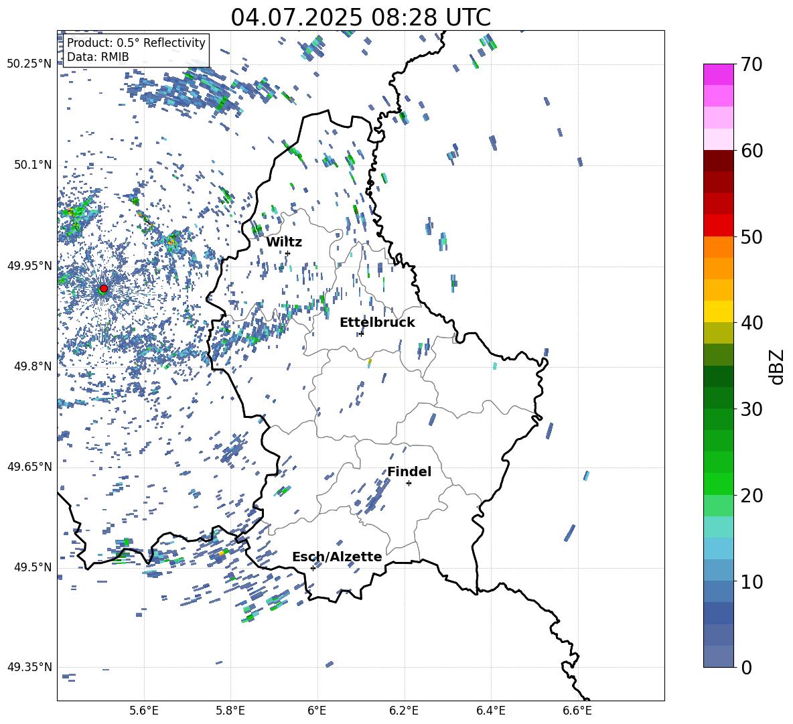Click the 6°E longitude tick label
793x724 pixels.
[x=317, y=711]
